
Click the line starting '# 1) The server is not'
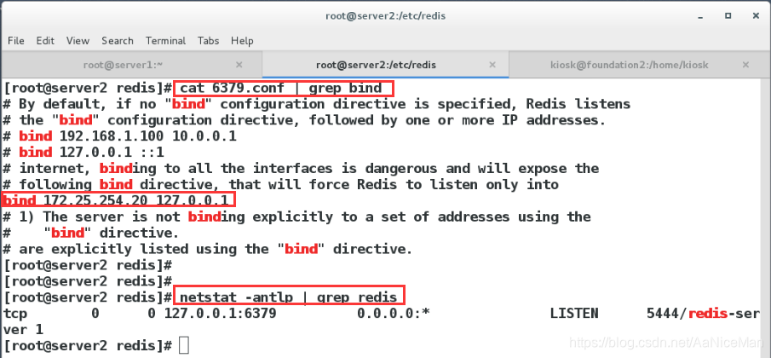click(297, 217)
